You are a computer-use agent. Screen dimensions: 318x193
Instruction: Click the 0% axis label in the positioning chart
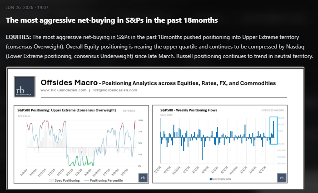click(139, 166)
